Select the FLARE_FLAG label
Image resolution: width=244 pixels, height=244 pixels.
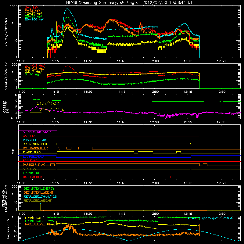[32, 152]
